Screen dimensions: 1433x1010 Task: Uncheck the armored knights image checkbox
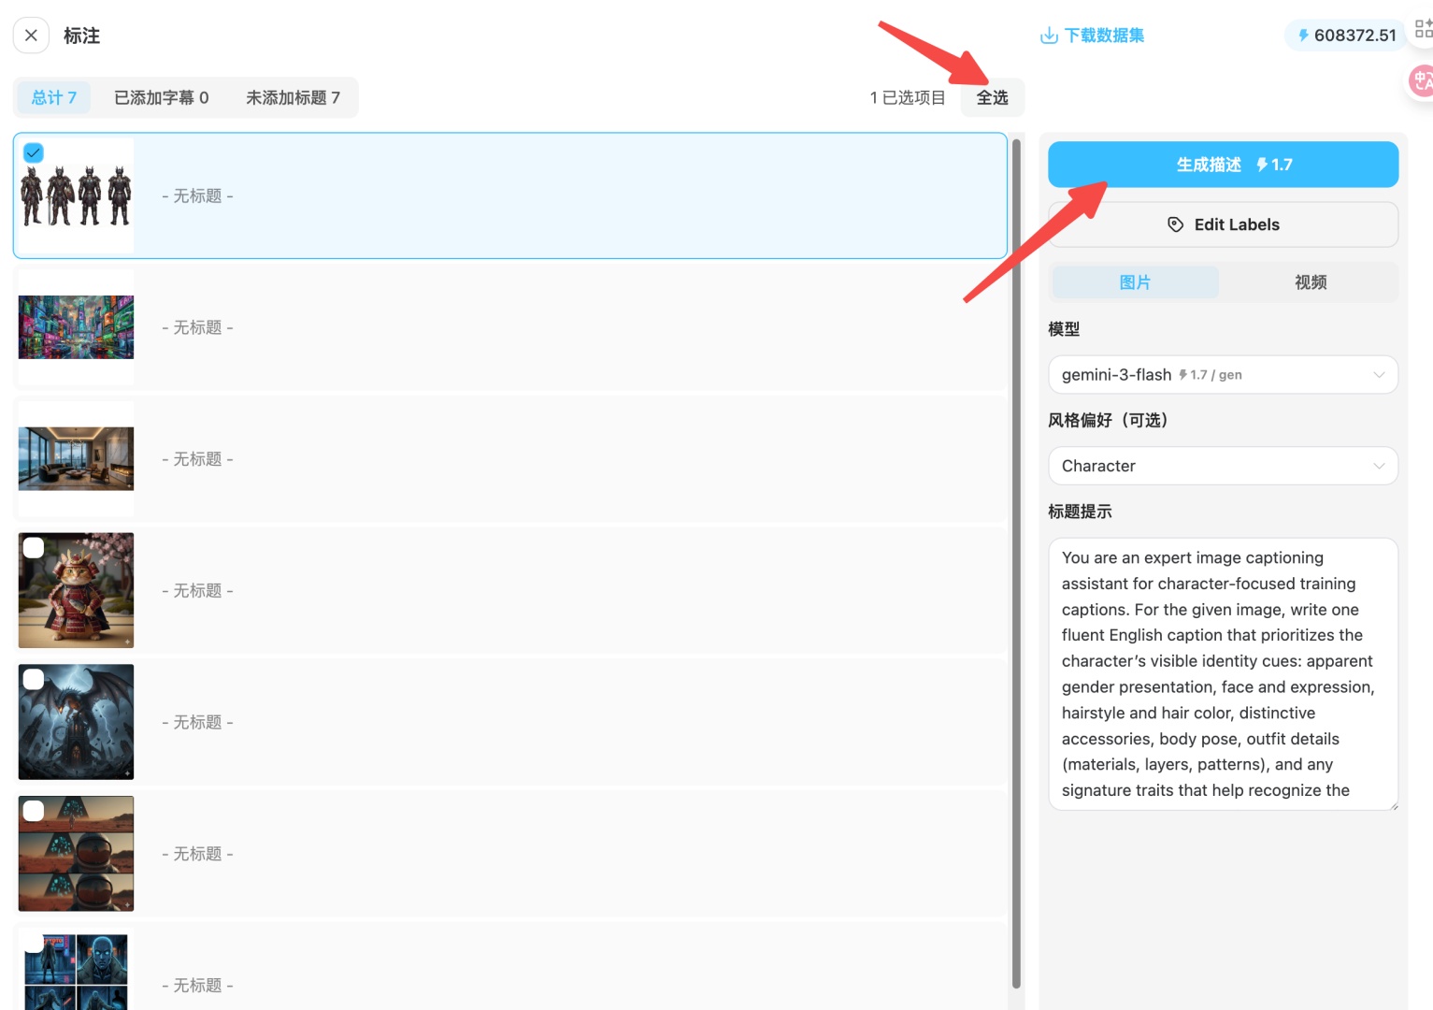[x=34, y=152]
